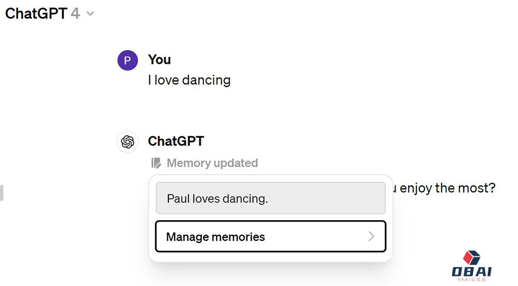Click the blue OBAI watermark text
The height and width of the screenshot is (286, 518).
coord(471,272)
